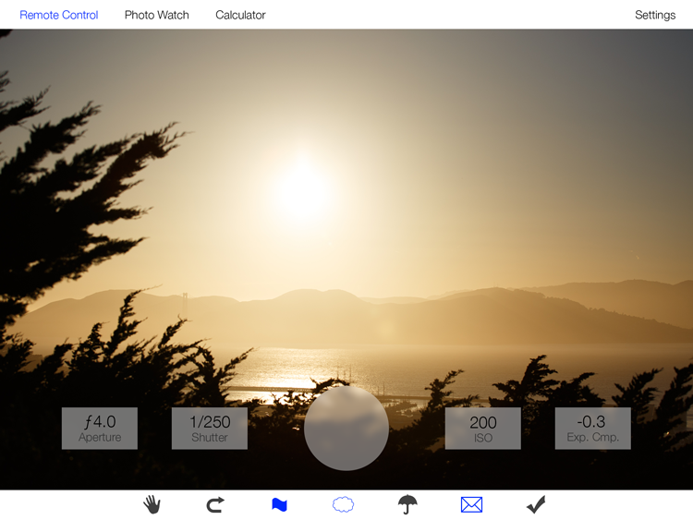Screen dimensions: 693x520
Task: Click the curved redo arrow icon
Action: (215, 504)
